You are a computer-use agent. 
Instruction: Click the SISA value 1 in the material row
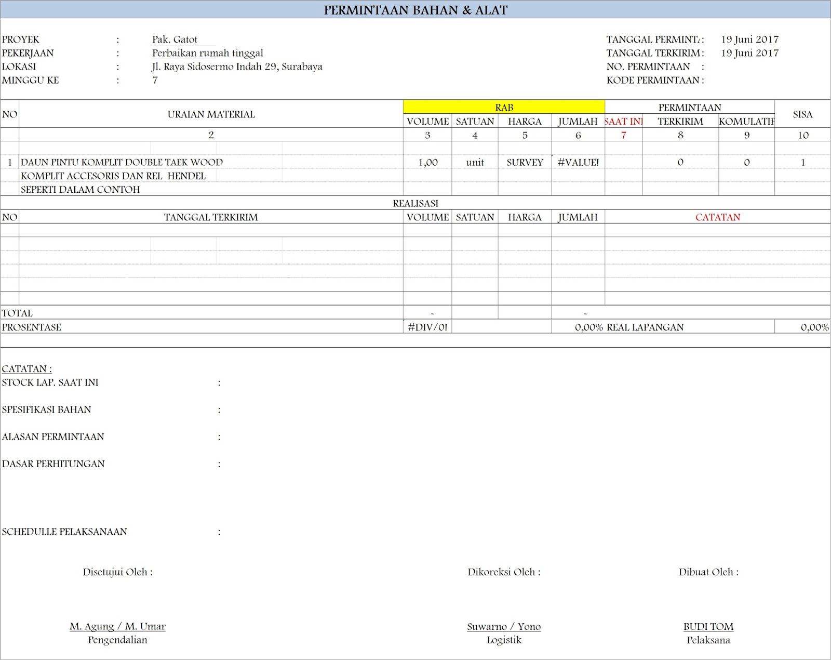(x=802, y=162)
